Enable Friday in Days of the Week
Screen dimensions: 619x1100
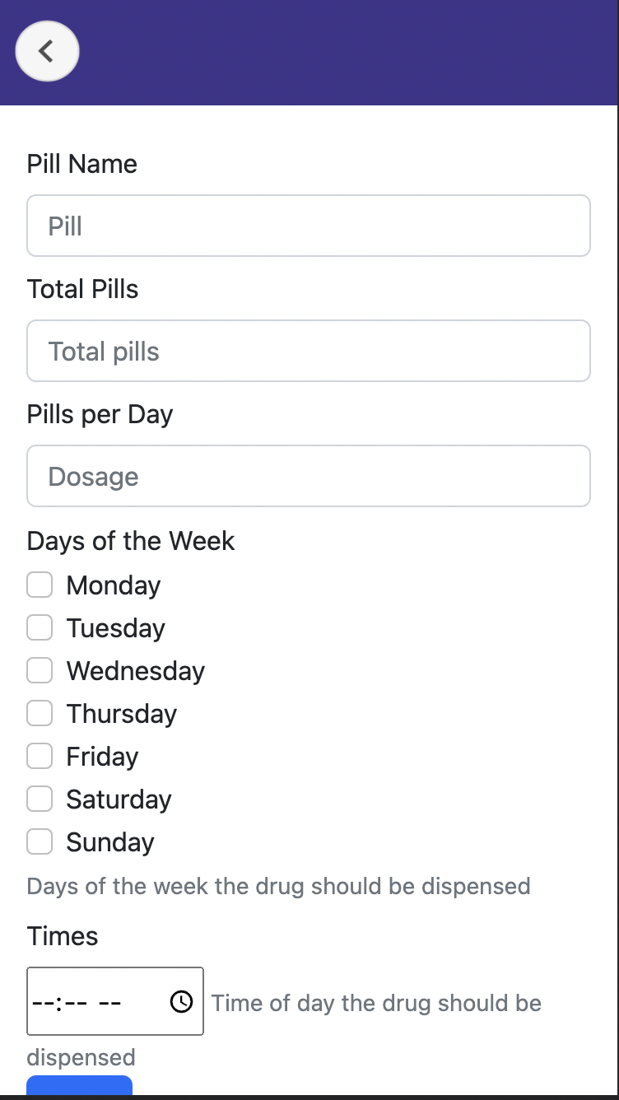(x=40, y=756)
